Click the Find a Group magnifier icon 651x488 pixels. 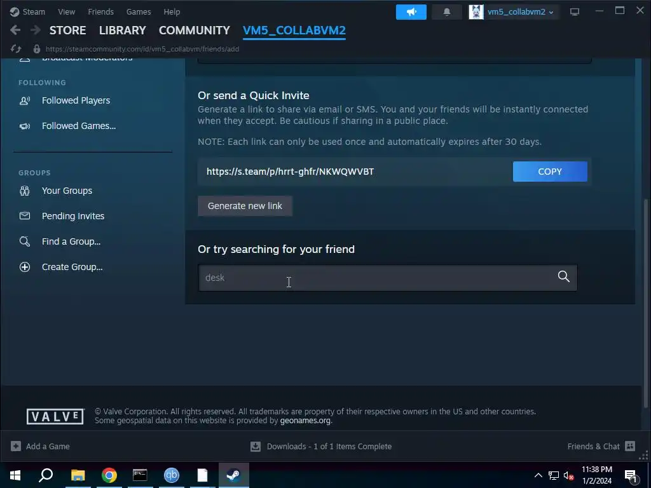pyautogui.click(x=25, y=241)
